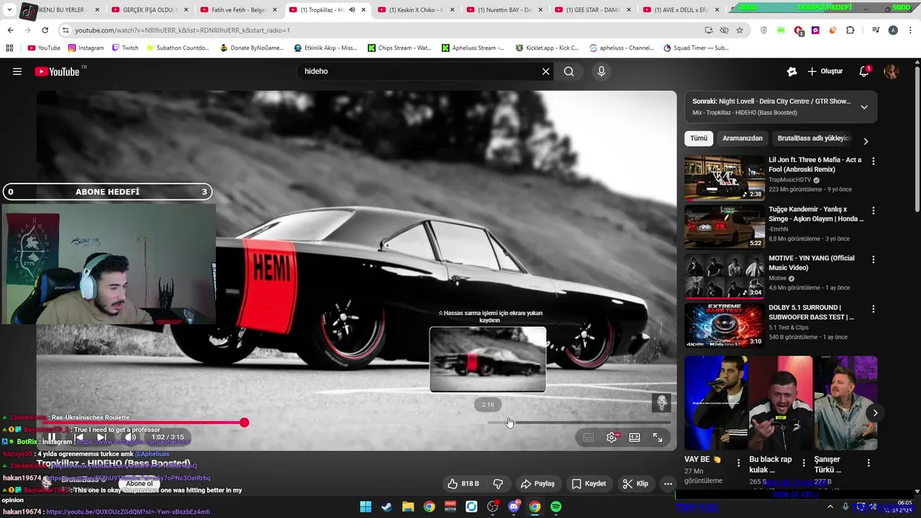Switch to the Keskin X Chiko browser tab

[417, 10]
